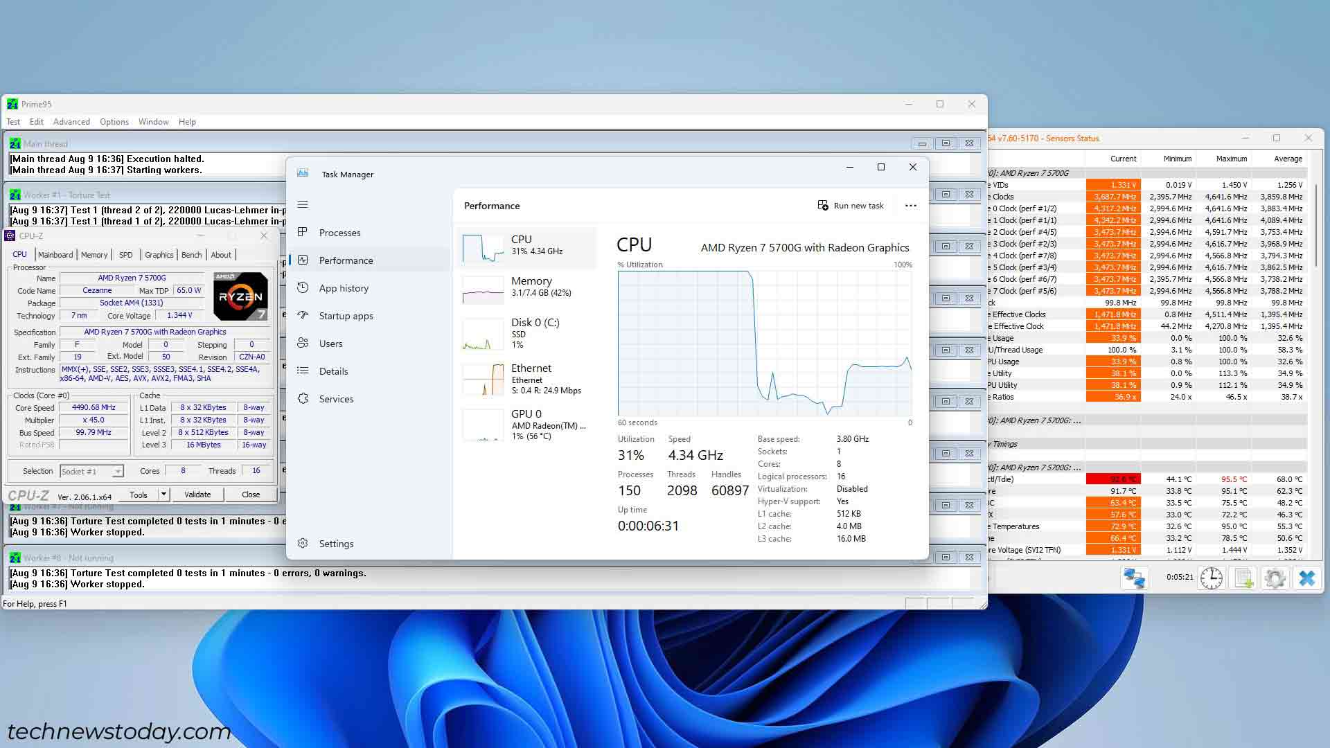Click Run new task icon button
The image size is (1330, 748).
click(823, 206)
